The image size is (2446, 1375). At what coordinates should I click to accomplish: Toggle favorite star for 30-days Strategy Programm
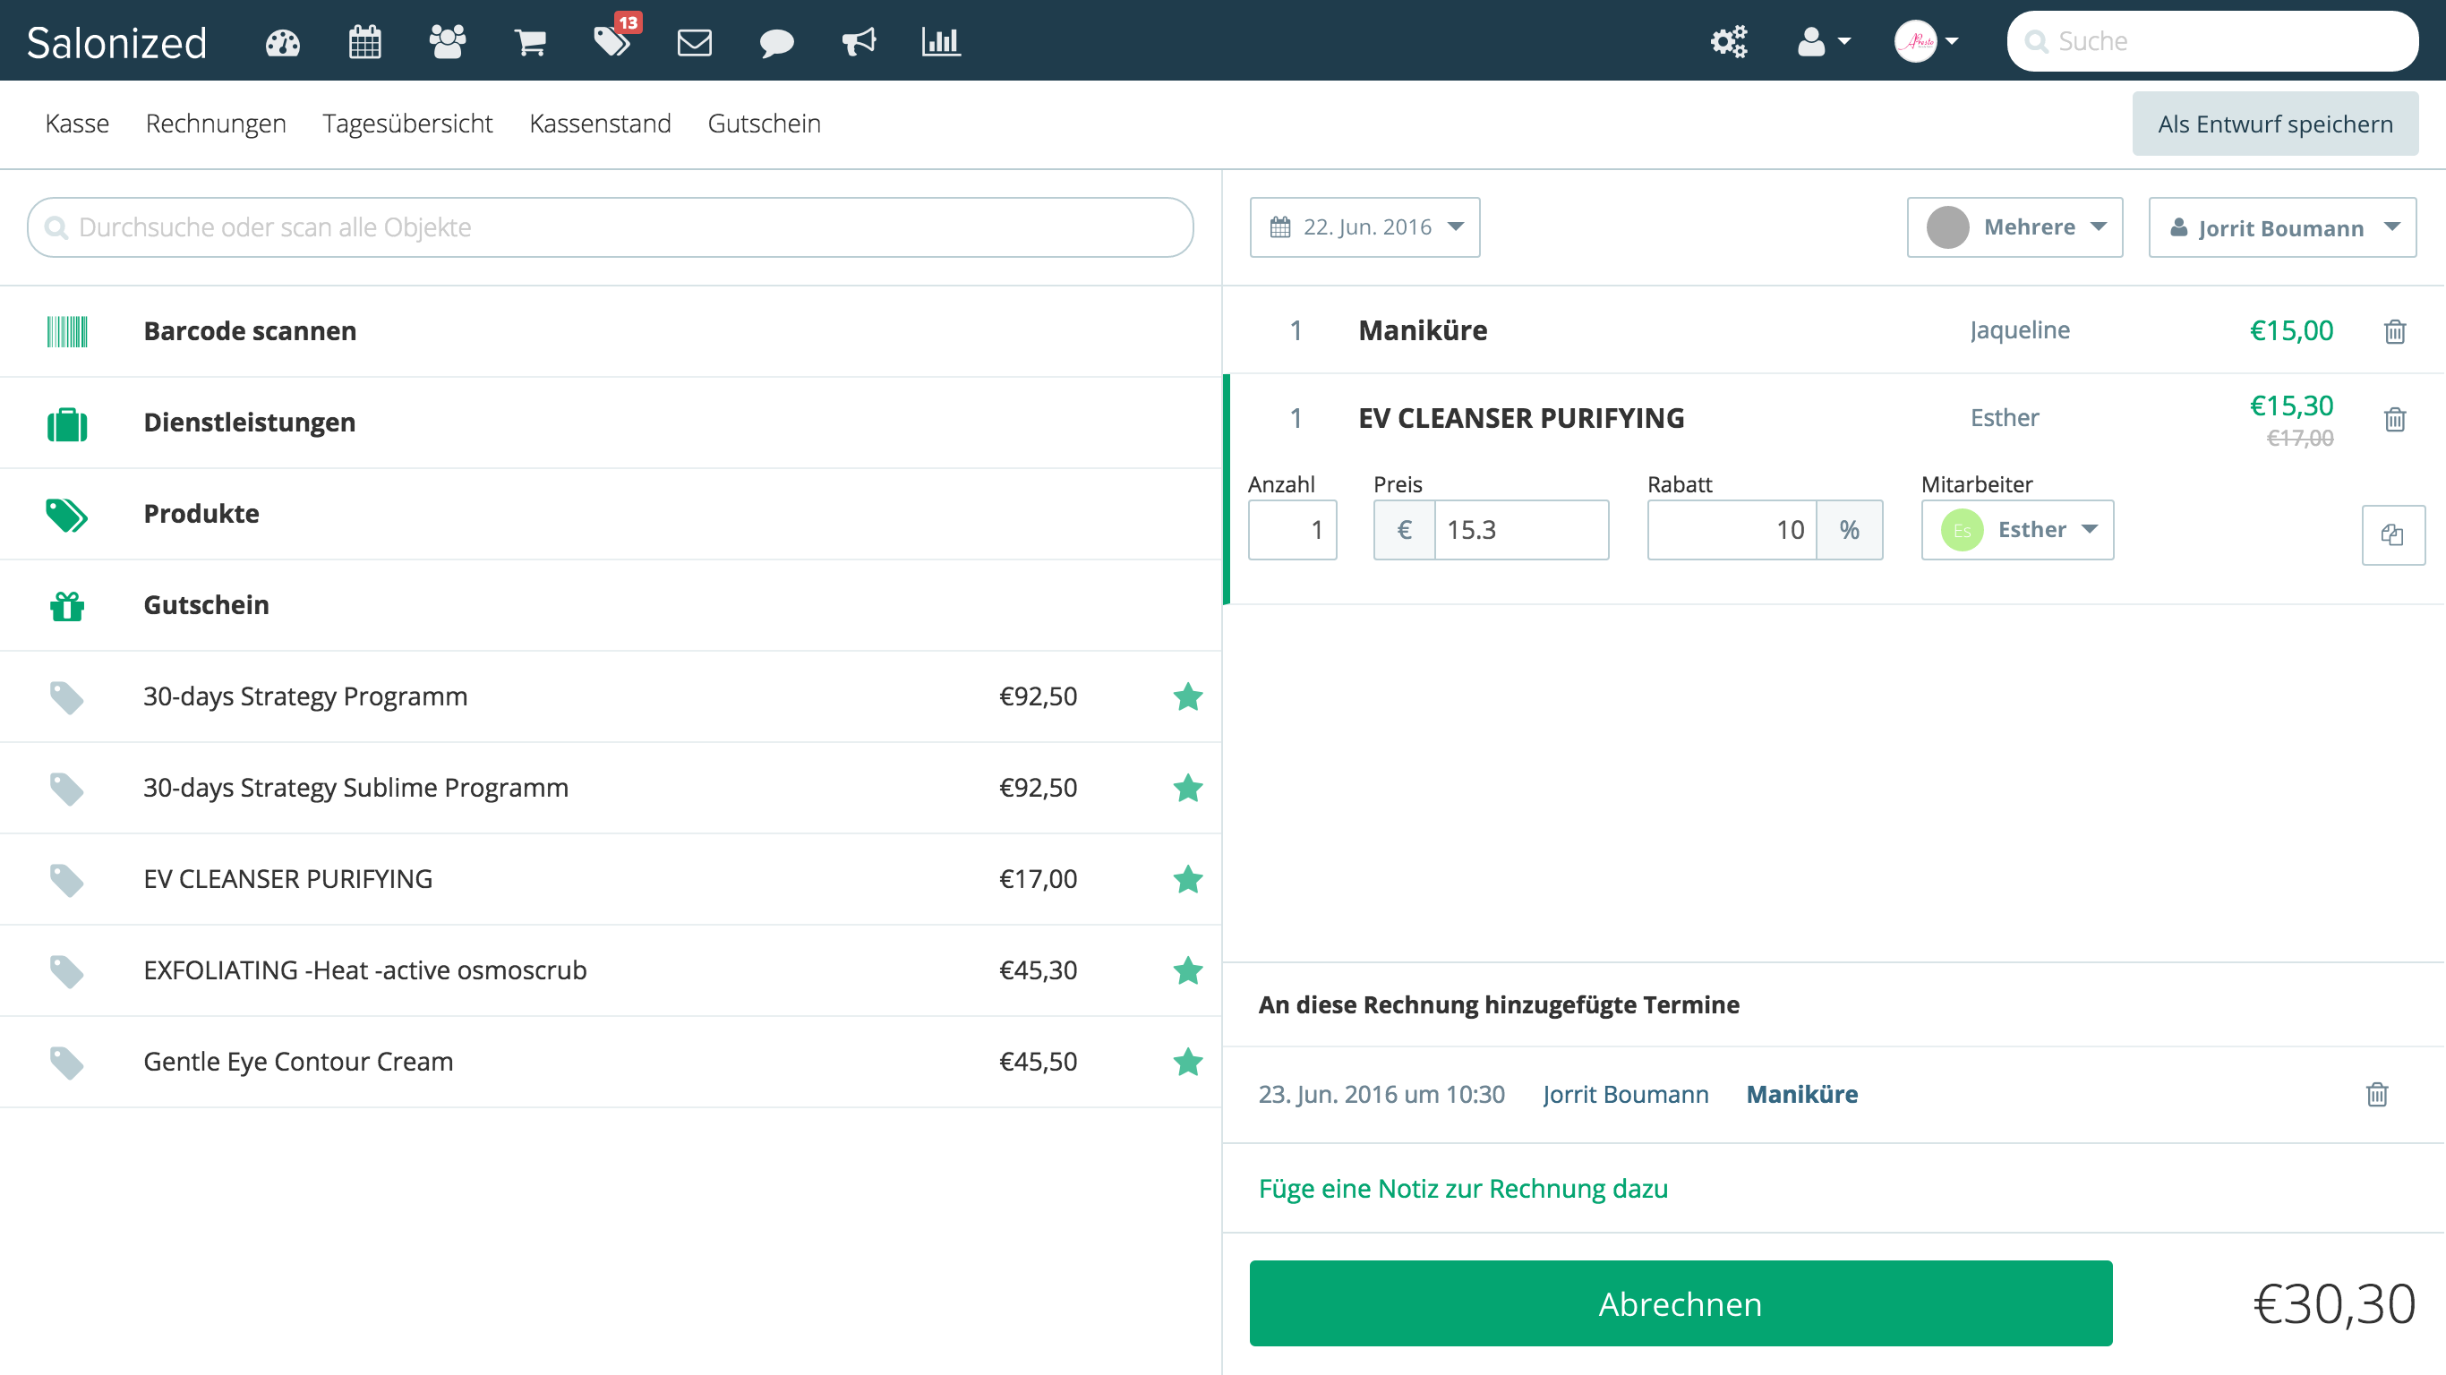[1187, 696]
